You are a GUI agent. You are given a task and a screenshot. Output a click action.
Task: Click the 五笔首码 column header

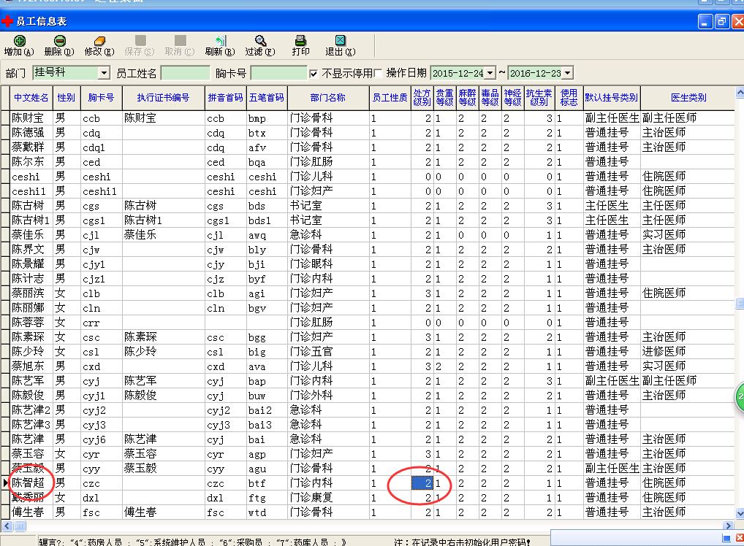pyautogui.click(x=267, y=98)
